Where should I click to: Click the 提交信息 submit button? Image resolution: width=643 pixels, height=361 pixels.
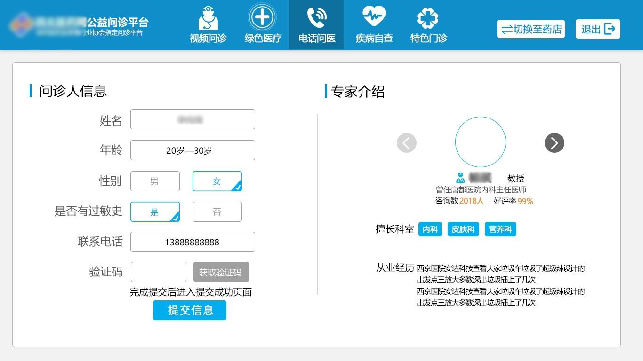point(189,310)
